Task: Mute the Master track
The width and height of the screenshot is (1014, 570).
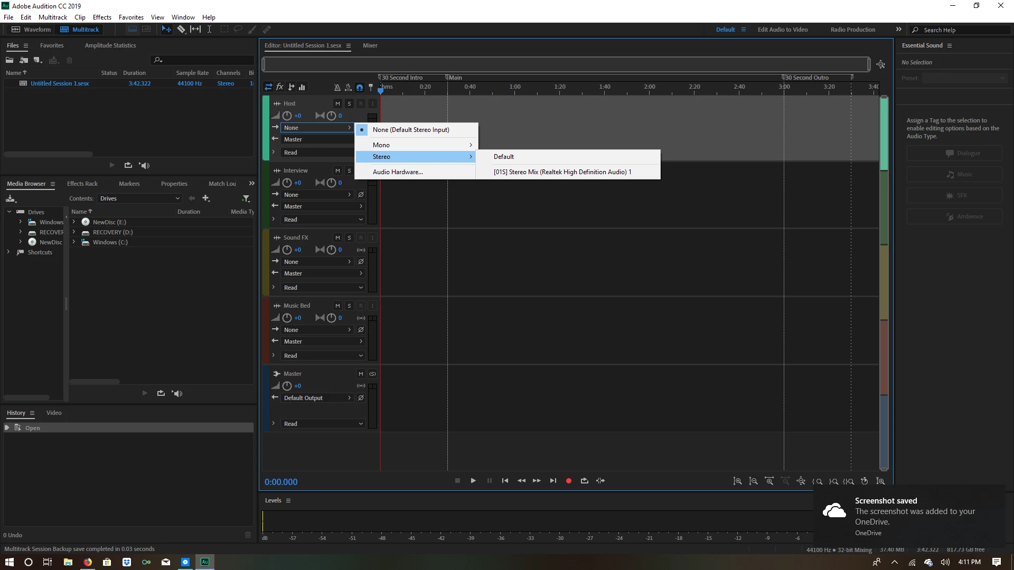Action: coord(361,374)
